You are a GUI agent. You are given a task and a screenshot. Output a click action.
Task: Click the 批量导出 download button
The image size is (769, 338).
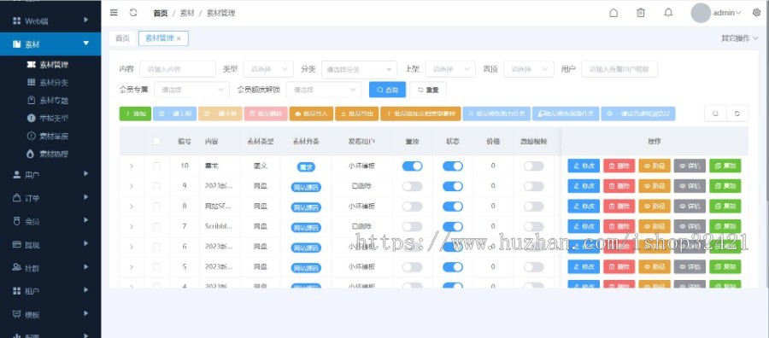[x=356, y=114]
